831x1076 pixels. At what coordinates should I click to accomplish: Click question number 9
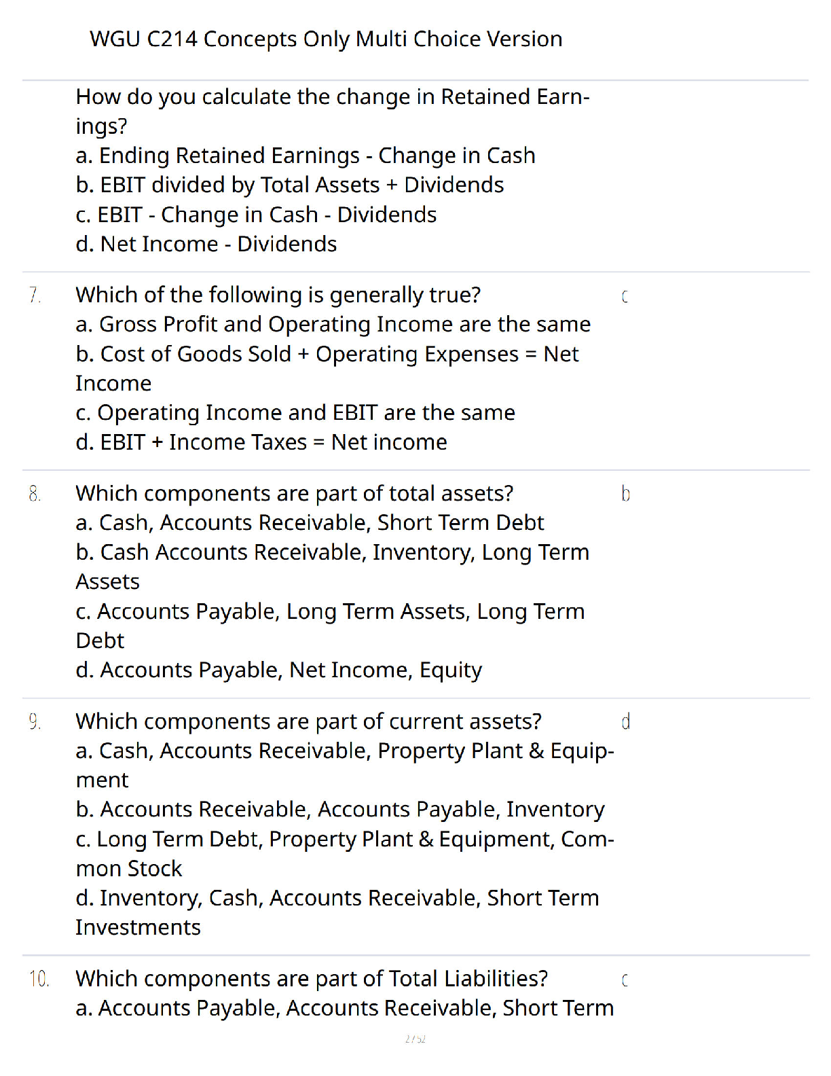point(35,722)
